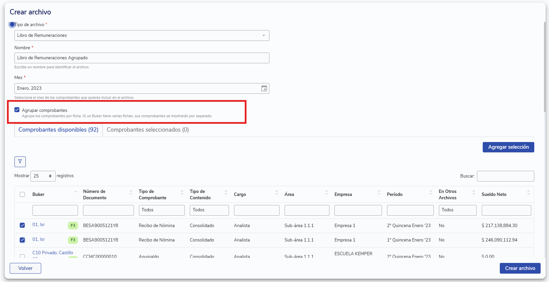Uncheck the 2° Quincena Enero row checkbox
The height and width of the screenshot is (282, 549).
click(x=22, y=225)
